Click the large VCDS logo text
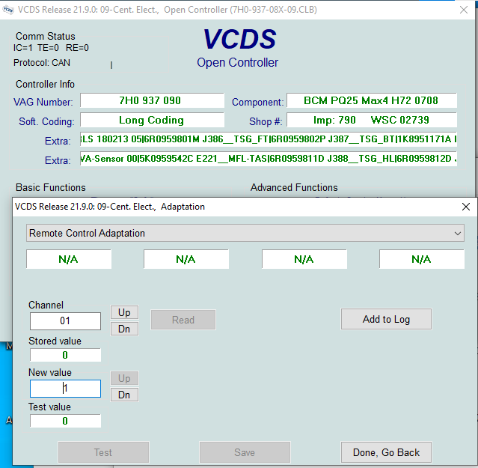 click(240, 39)
